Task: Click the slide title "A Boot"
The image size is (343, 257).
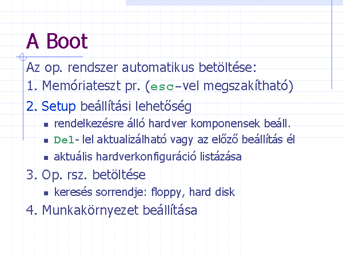Action: [x=57, y=41]
